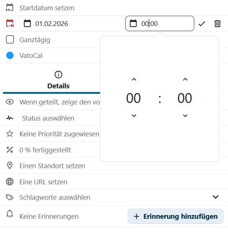The image size is (228, 240).
Task: Increase the minutes with up arrow
Action: point(185,80)
